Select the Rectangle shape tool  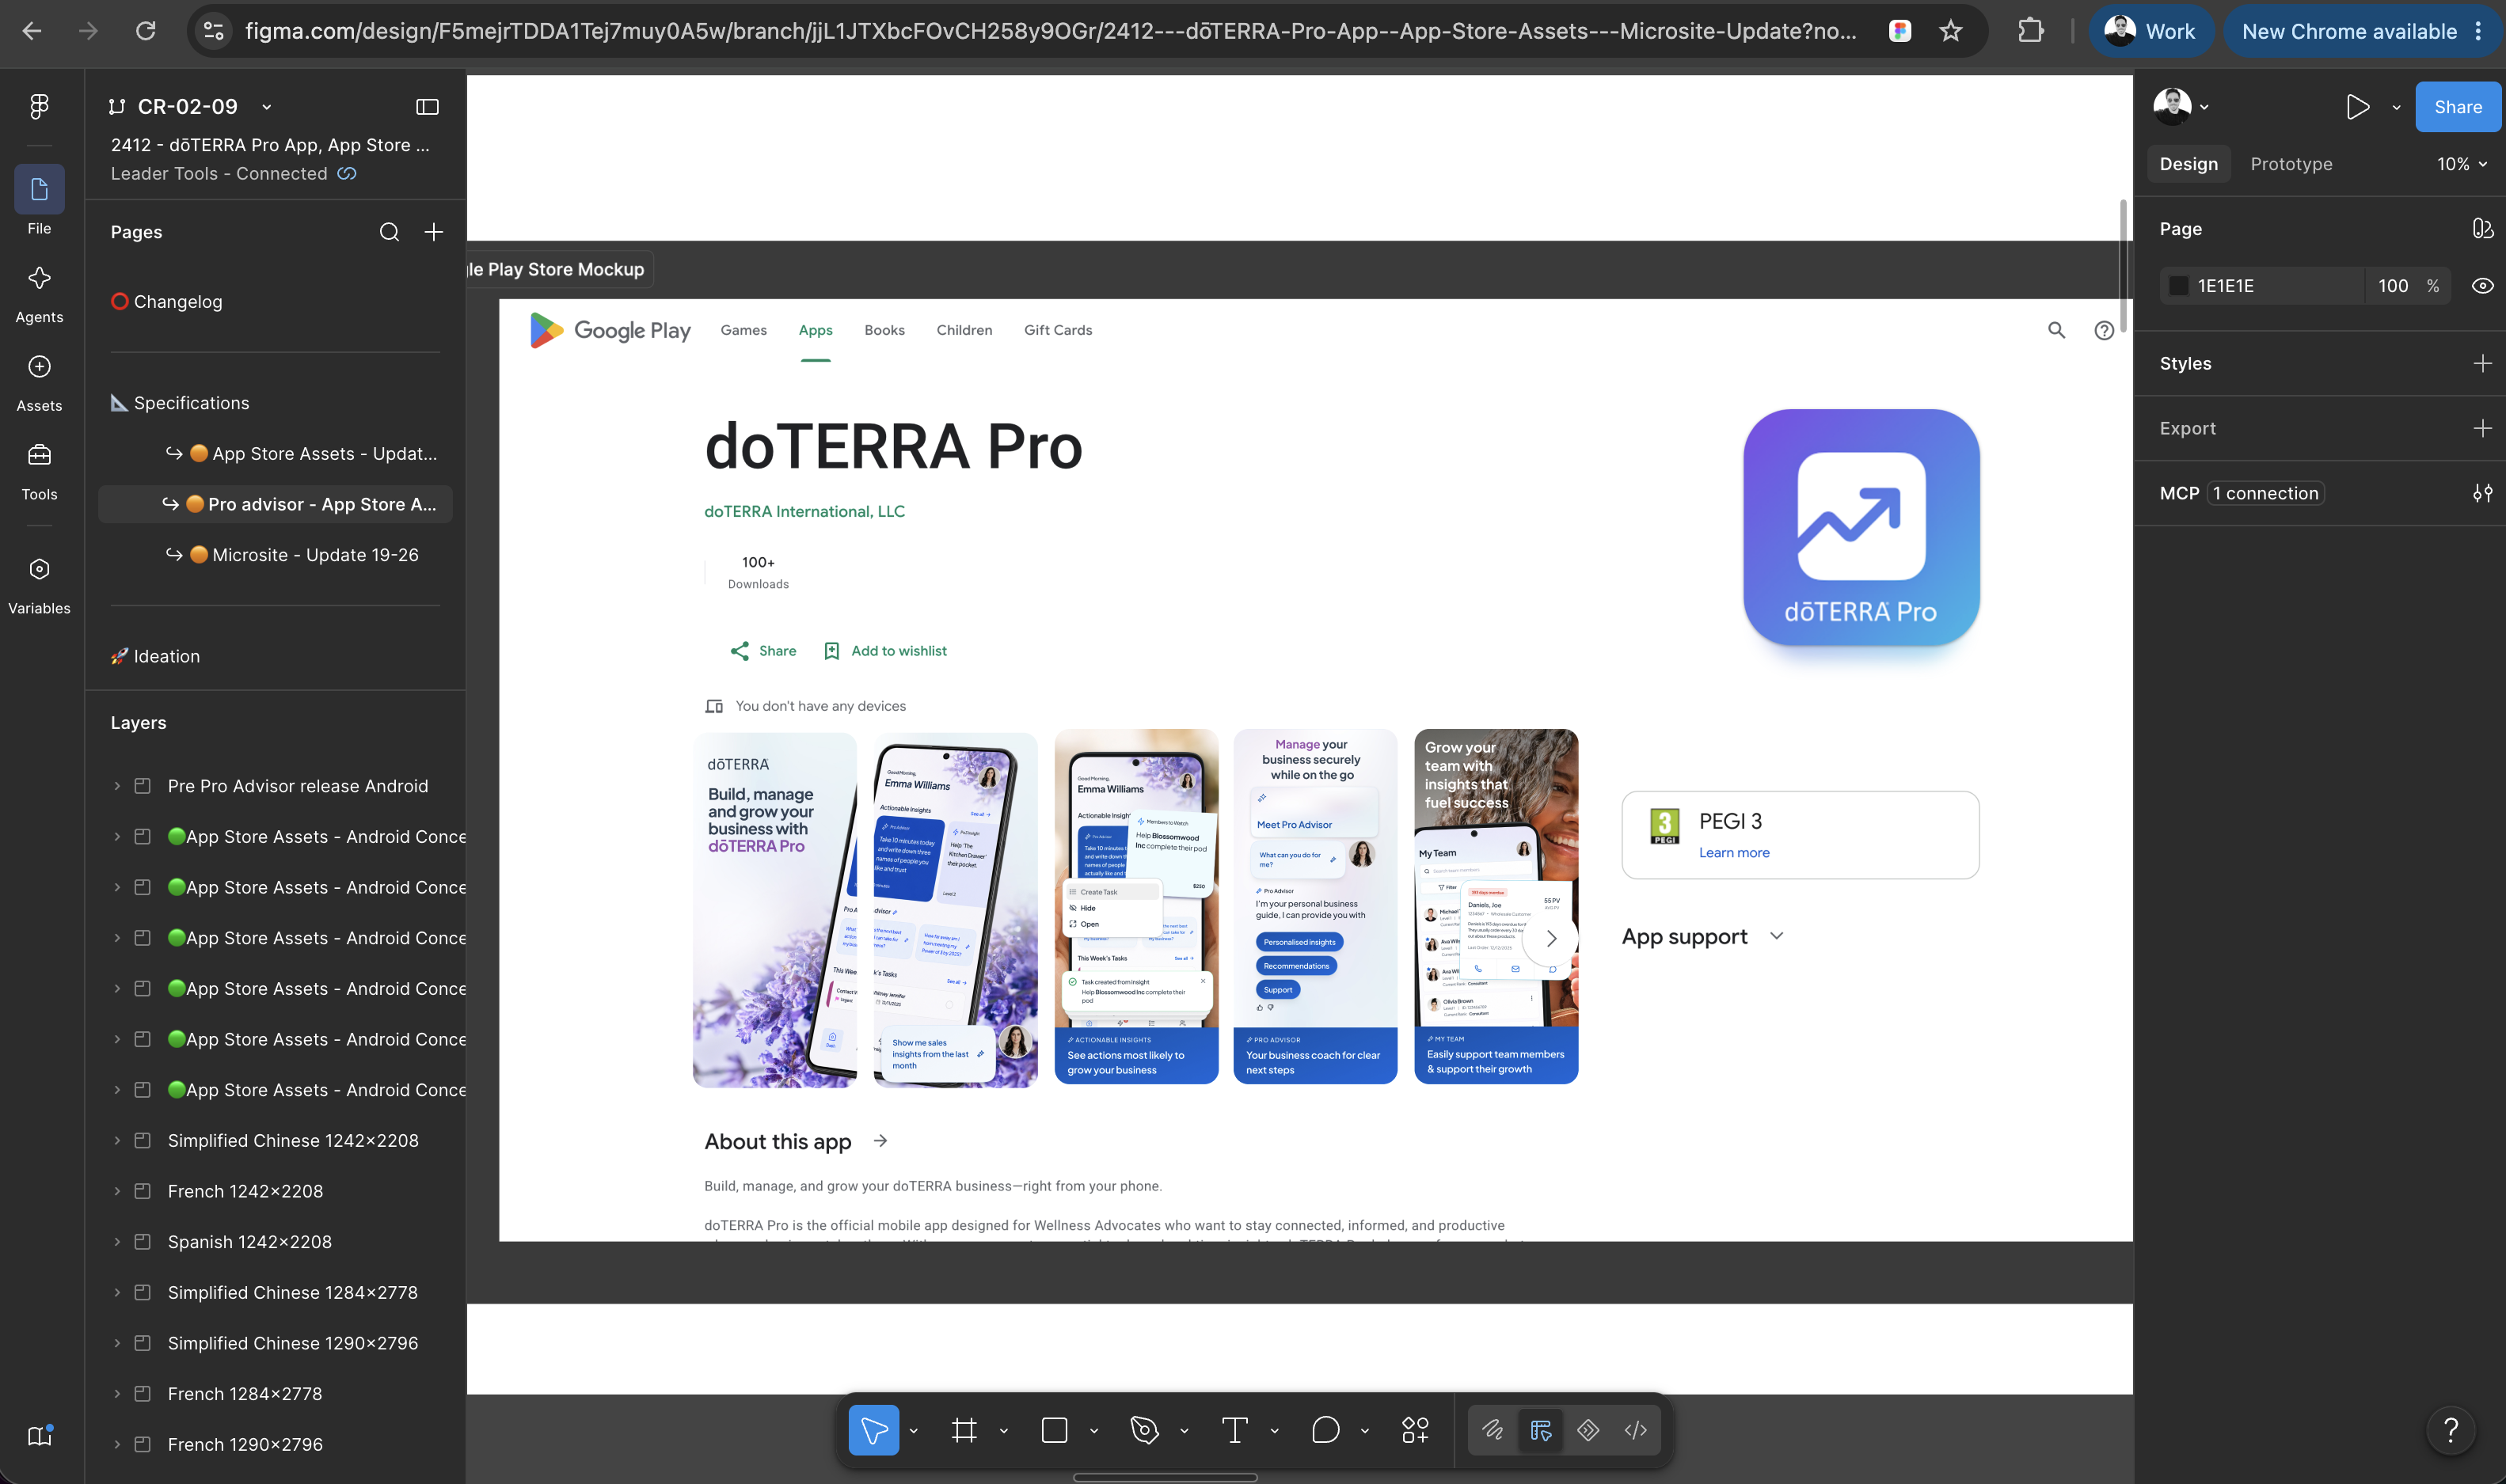[x=1055, y=1430]
